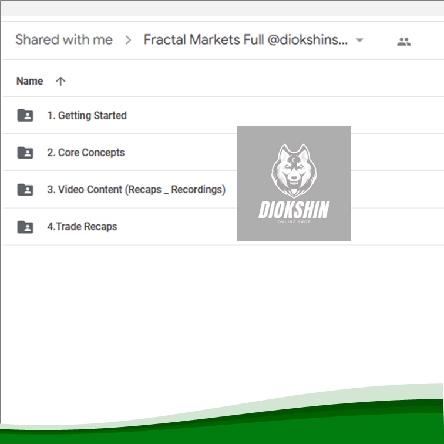The width and height of the screenshot is (444, 444).
Task: Open 3. Video Content (Recaps _ Recordings)
Action: point(136,190)
